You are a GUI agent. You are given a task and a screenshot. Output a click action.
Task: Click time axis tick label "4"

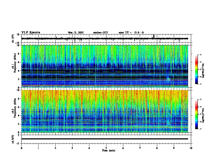pyautogui.click(x=89, y=148)
